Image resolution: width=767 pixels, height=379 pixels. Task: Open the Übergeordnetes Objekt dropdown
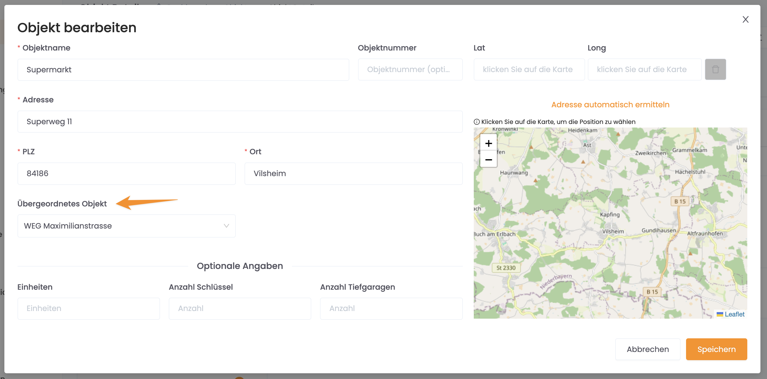[127, 226]
